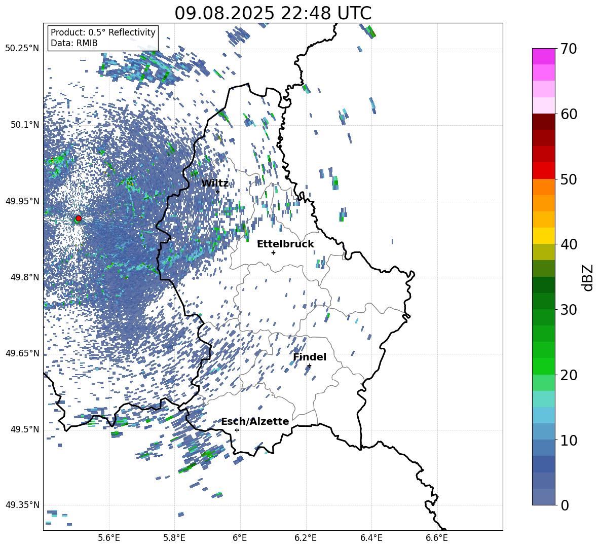
Task: Click the Esch/Alzette location cross marker
Action: (237, 430)
